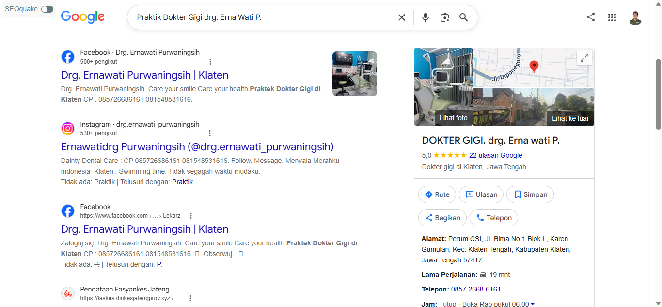The width and height of the screenshot is (662, 307).
Task: Open Lihat ke luar street view
Action: 533,107
